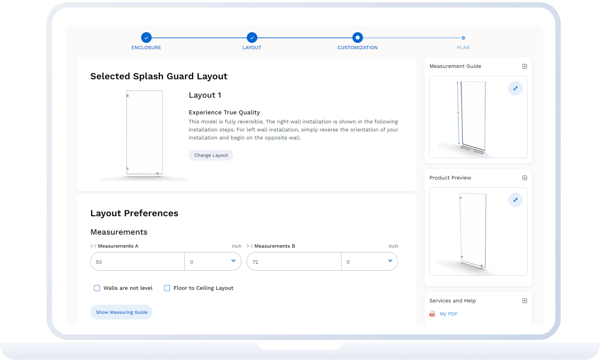
Task: Collapse the Measurement Guide panel
Action: 525,66
